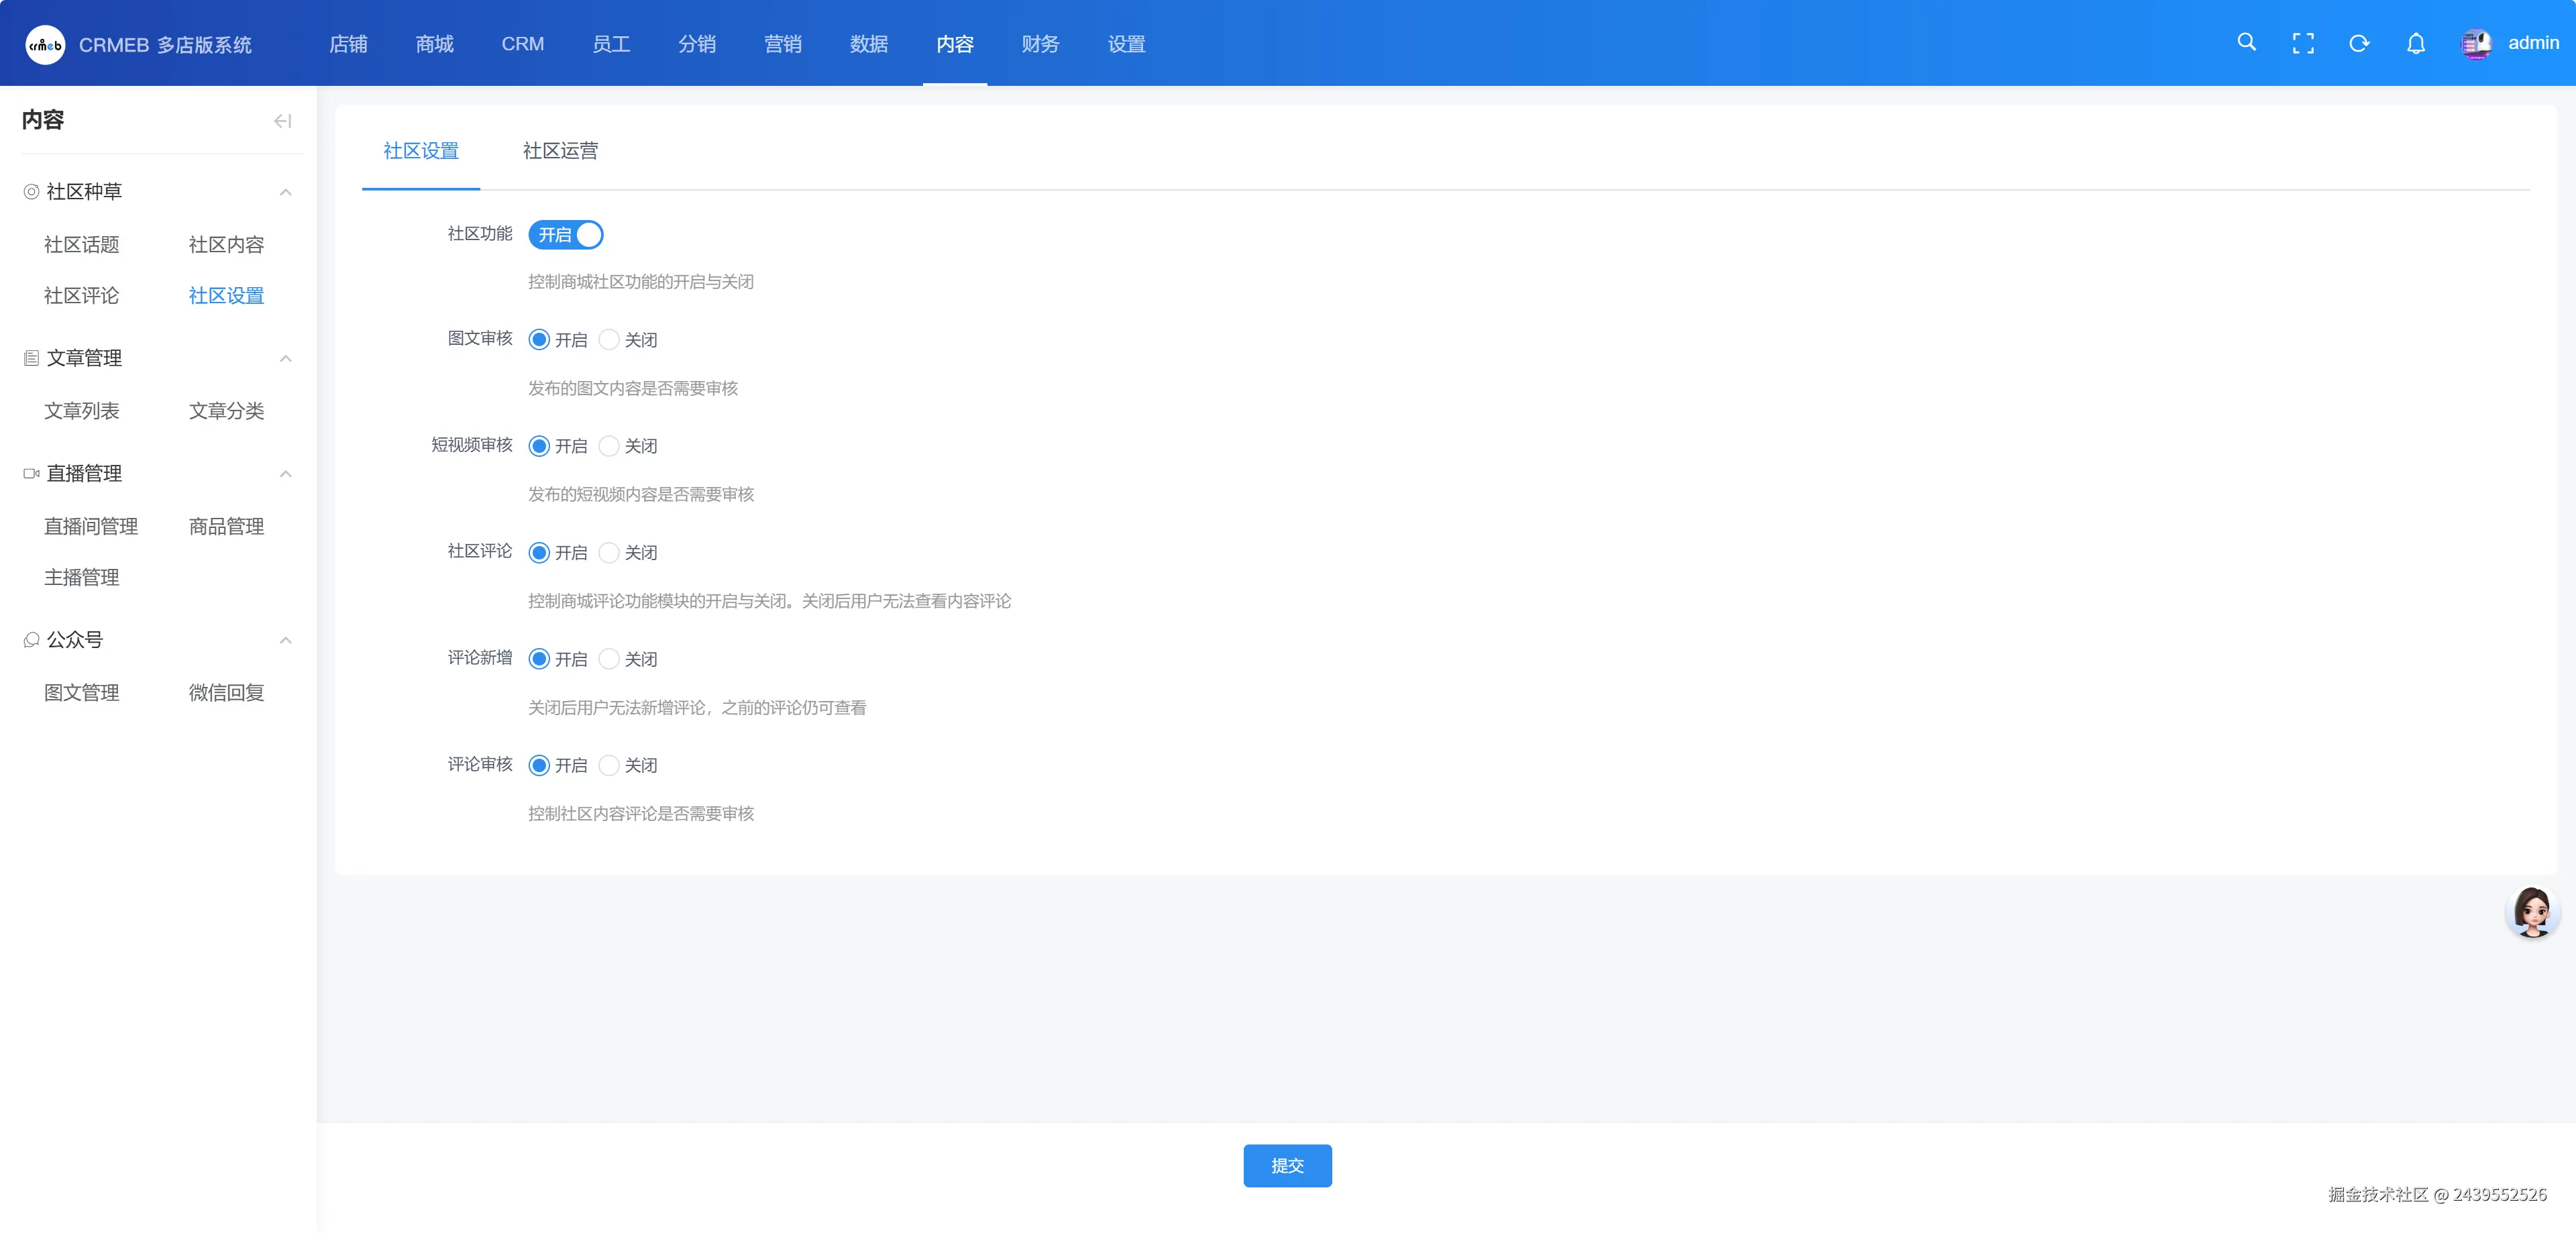Click the search magnifier icon
This screenshot has width=2576, height=1233.
[x=2246, y=43]
